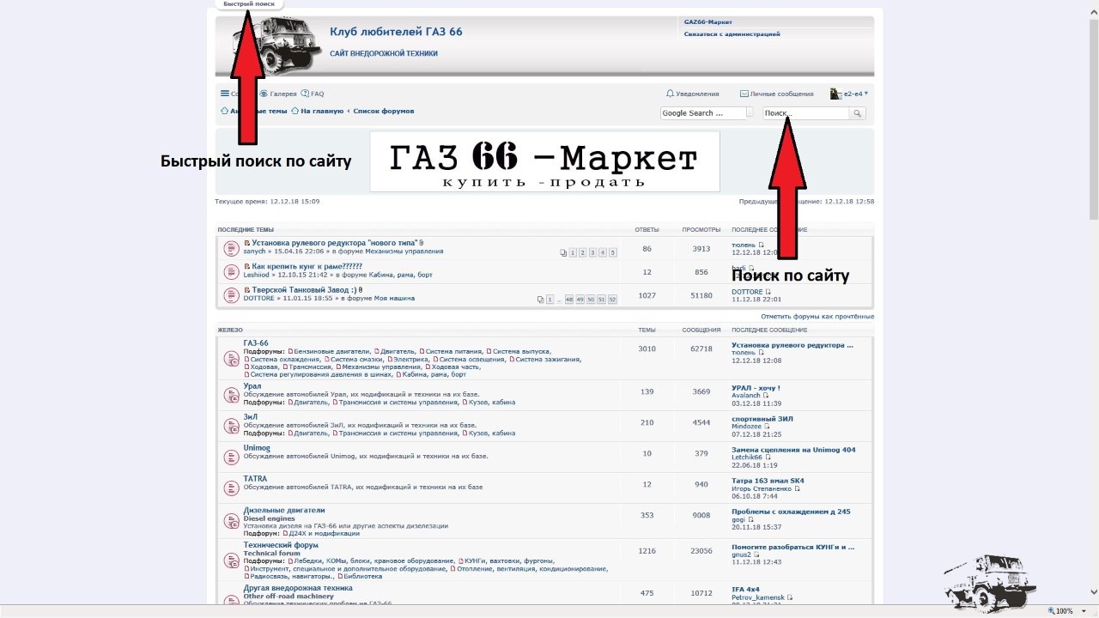Click page 2 of Установка рулевого редуктора
Screen dimensions: 1099x618
coord(582,252)
